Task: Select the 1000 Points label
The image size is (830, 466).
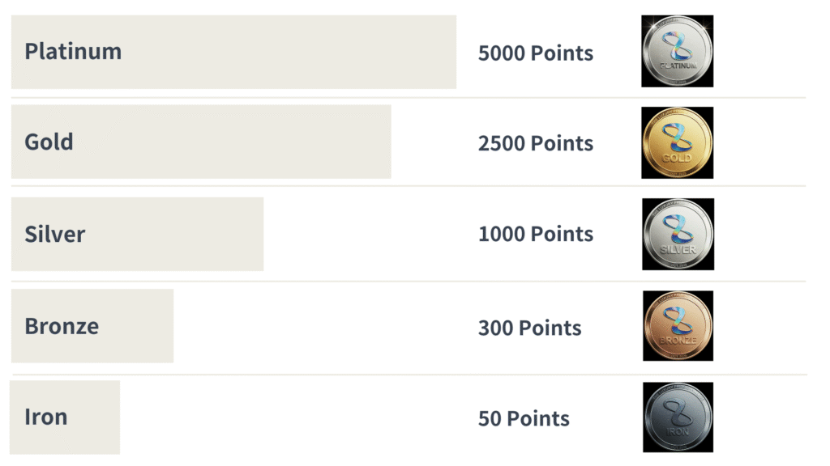Action: point(535,234)
